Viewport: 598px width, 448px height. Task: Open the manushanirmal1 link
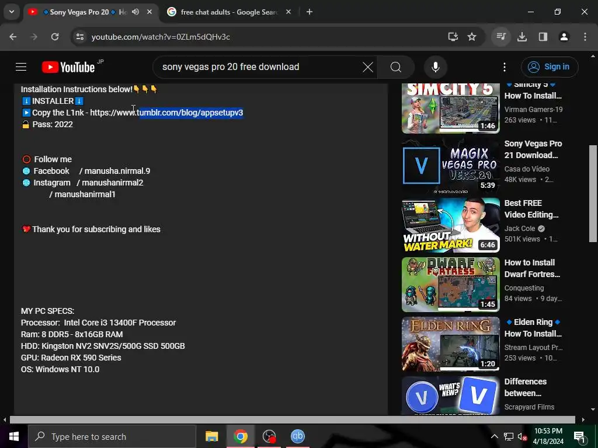(82, 194)
